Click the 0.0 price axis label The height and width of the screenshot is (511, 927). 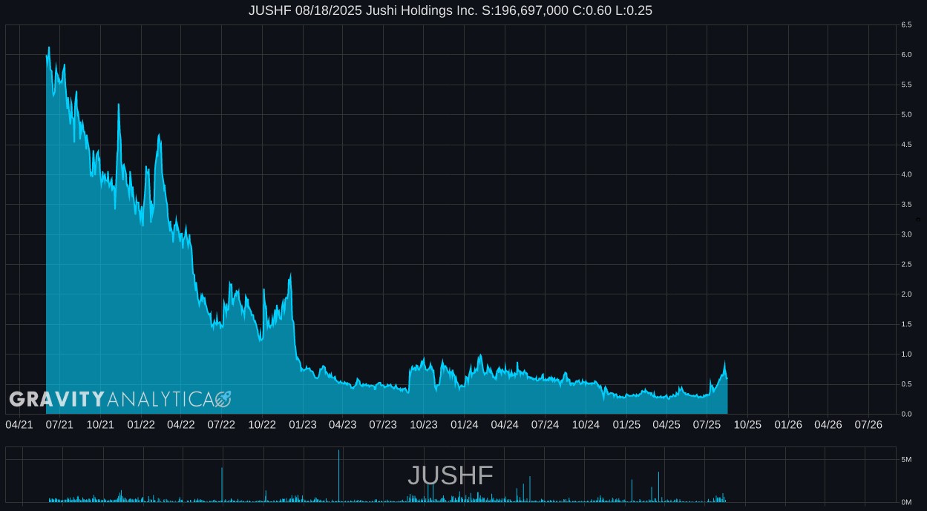pos(906,414)
